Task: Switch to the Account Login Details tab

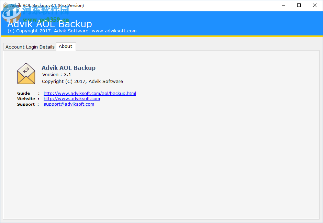Action: tap(30, 47)
